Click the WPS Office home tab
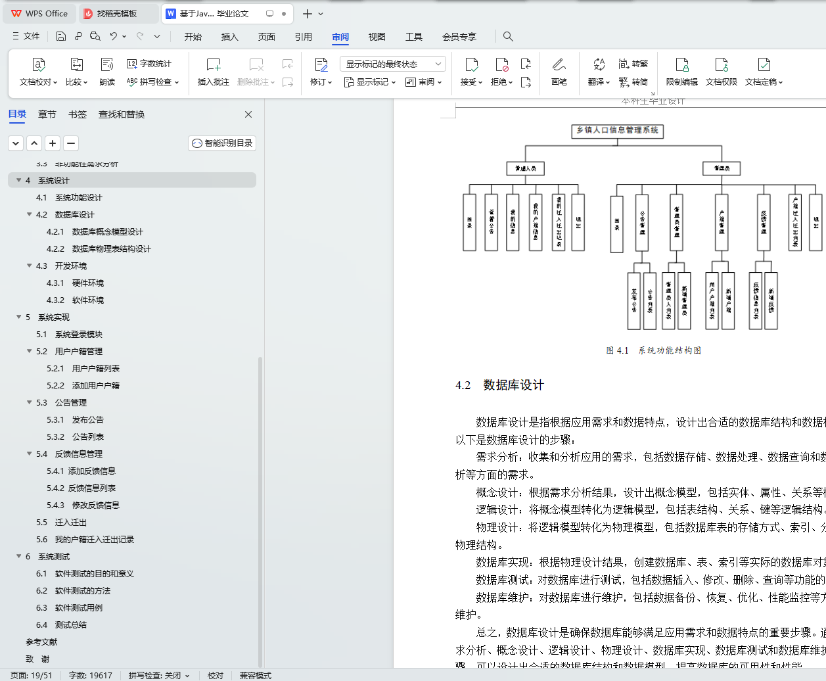This screenshot has height=681, width=826. [x=39, y=13]
